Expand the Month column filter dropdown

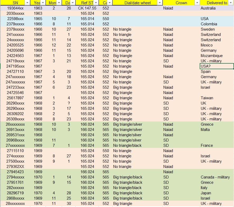(58, 3)
